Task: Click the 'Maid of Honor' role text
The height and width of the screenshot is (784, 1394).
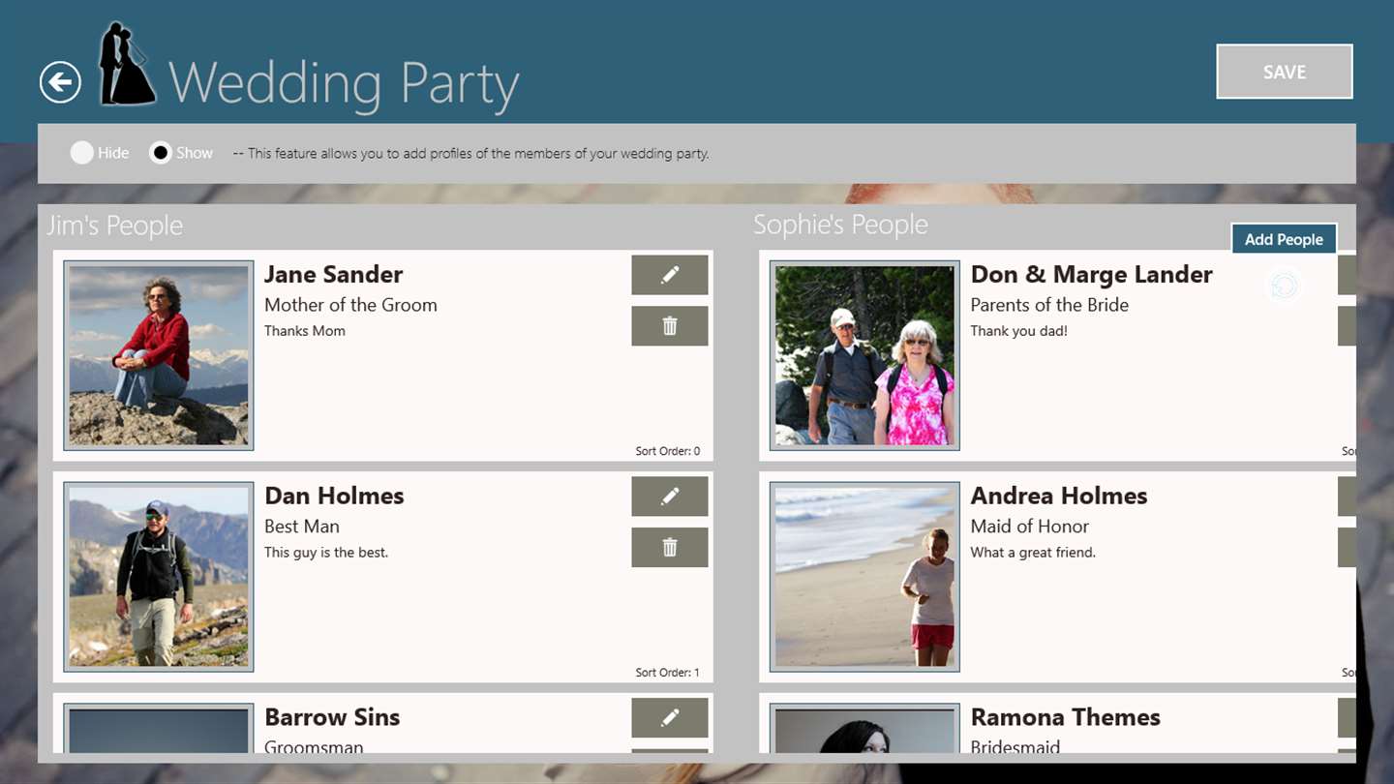Action: coord(1029,527)
